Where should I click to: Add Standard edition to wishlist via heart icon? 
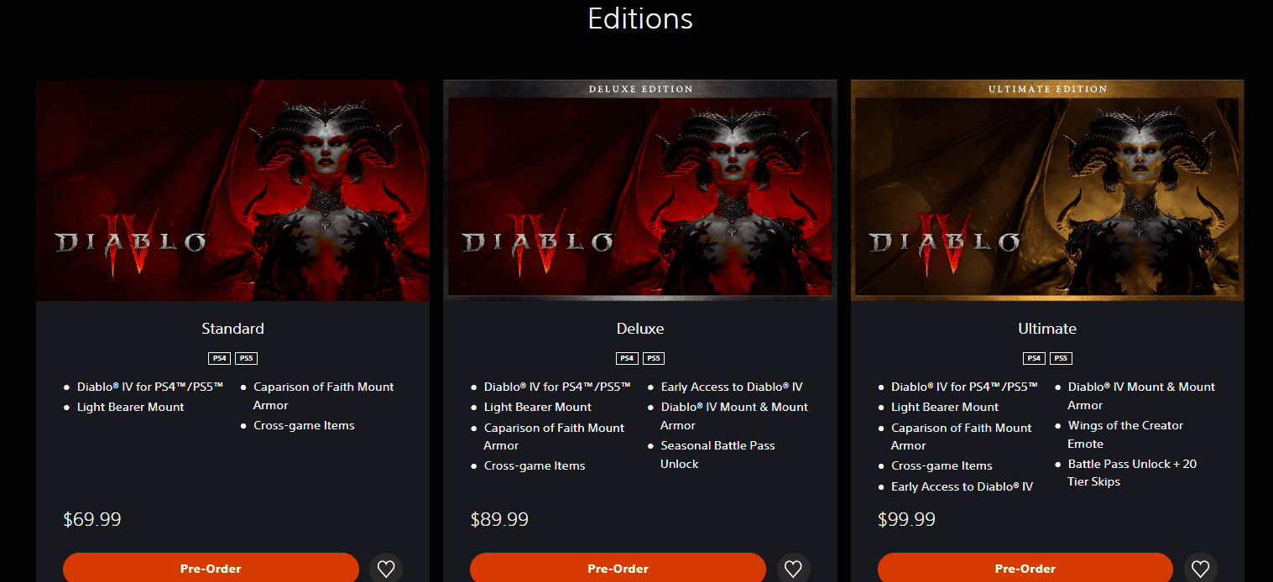click(x=386, y=569)
